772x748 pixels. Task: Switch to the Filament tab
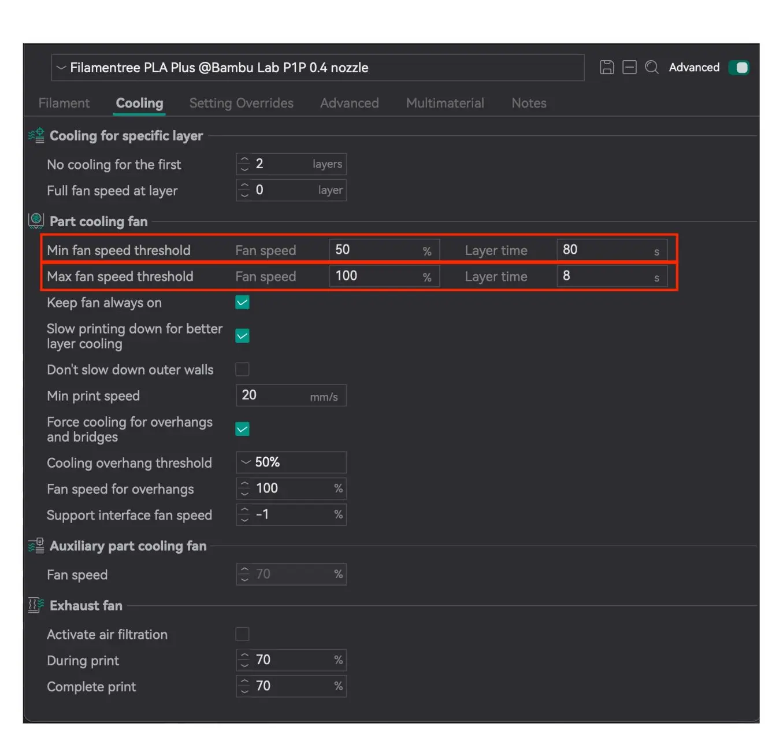64,103
